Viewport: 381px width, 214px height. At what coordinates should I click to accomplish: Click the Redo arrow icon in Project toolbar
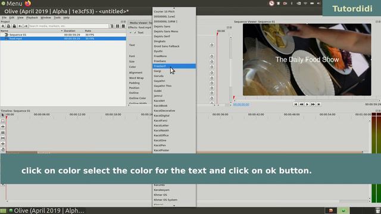tap(26, 26)
